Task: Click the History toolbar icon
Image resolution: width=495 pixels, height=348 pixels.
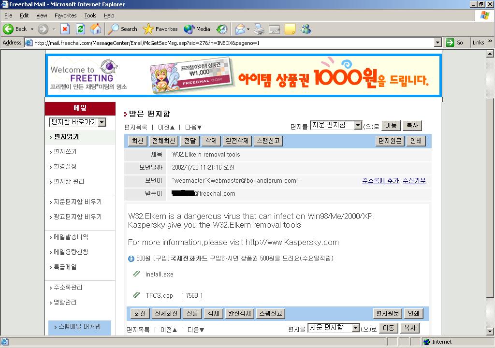Action: pos(222,29)
